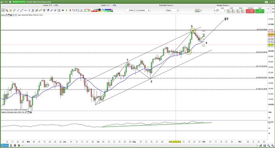Select the triangle drawing tool

pos(81,11)
